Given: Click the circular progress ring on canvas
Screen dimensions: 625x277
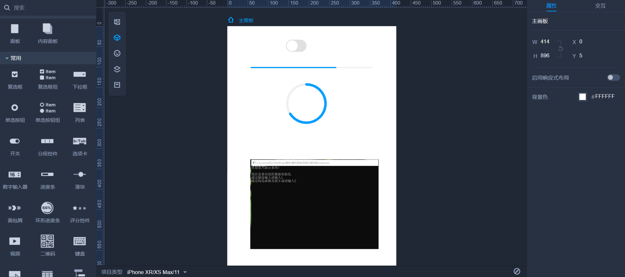Looking at the screenshot, I should tap(306, 104).
